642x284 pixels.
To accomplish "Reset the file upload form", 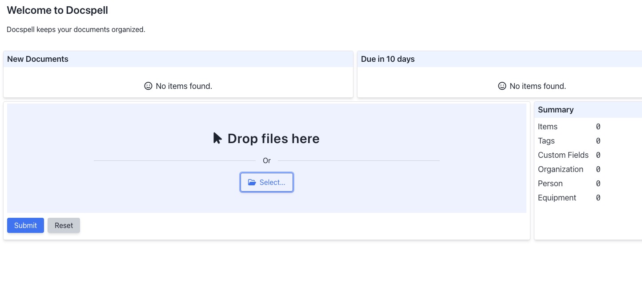I will 64,225.
